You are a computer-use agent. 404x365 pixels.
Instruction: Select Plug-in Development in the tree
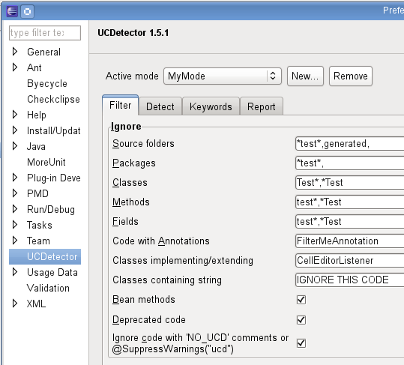click(x=54, y=178)
